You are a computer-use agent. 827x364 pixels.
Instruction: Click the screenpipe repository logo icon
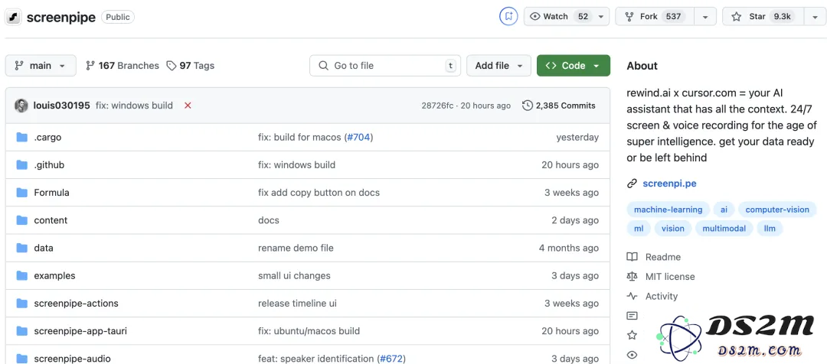coord(13,17)
